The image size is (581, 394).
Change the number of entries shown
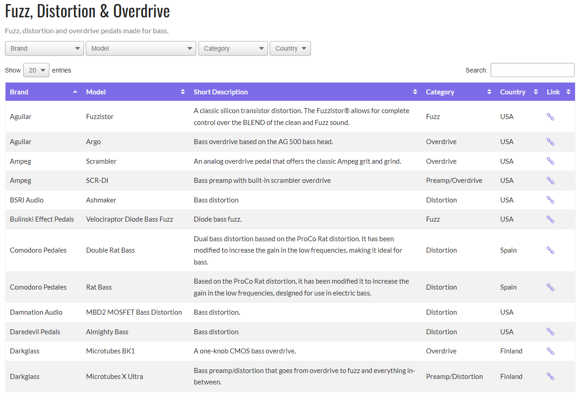[36, 70]
